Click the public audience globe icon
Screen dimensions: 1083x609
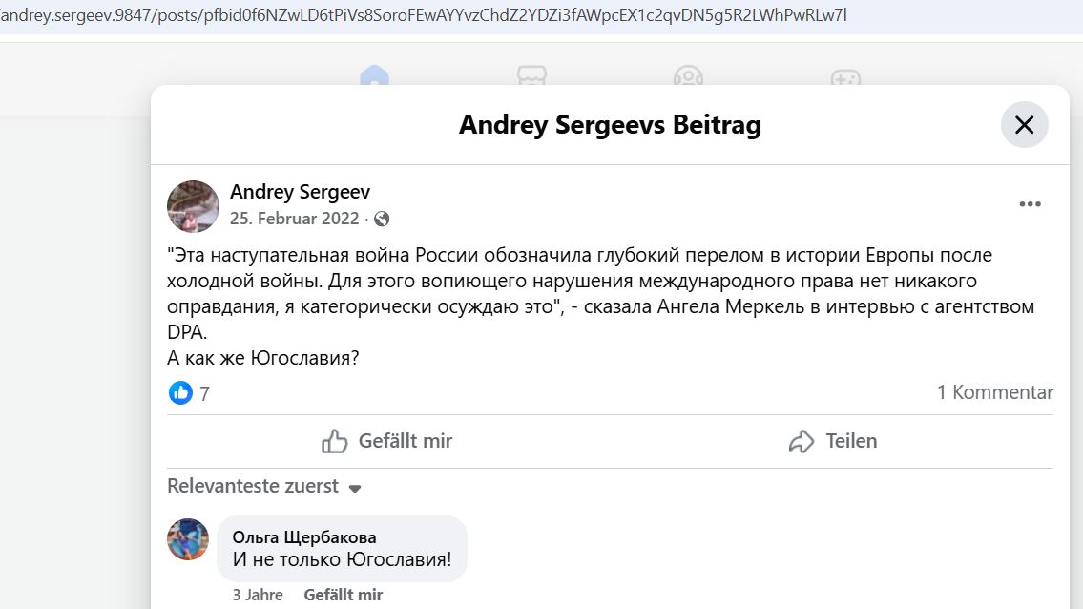[x=382, y=220]
